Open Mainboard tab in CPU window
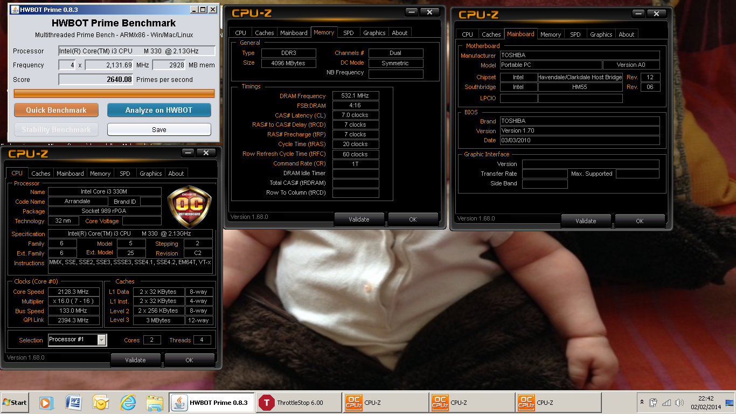Image resolution: width=736 pixels, height=414 pixels. point(70,174)
